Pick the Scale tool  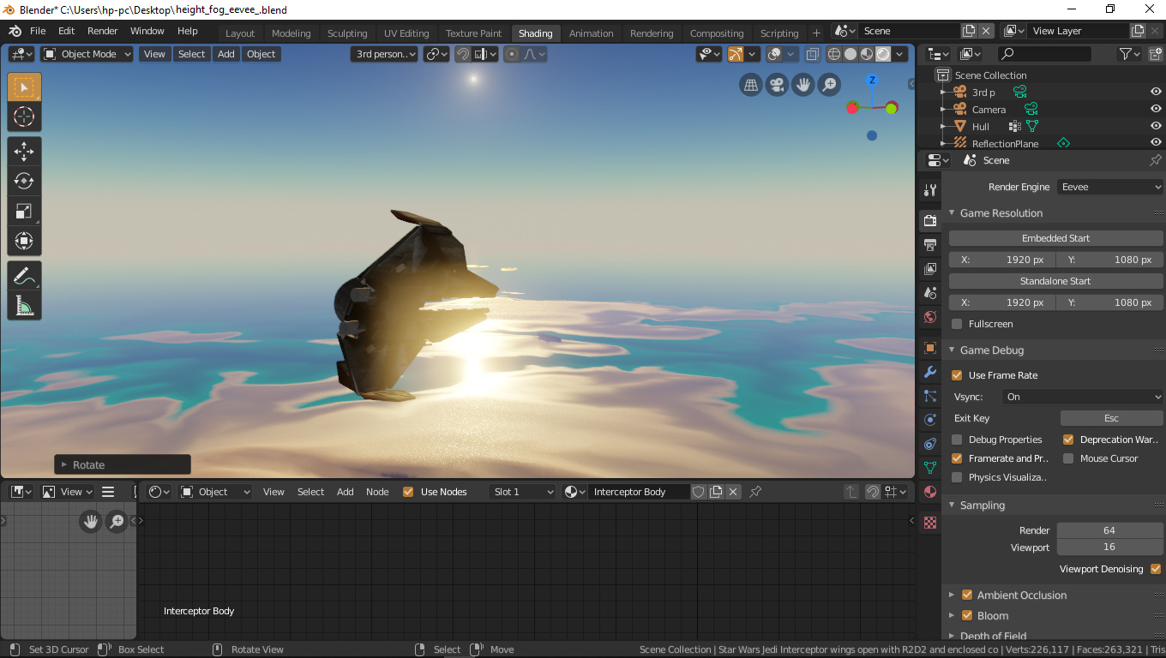tap(24, 211)
